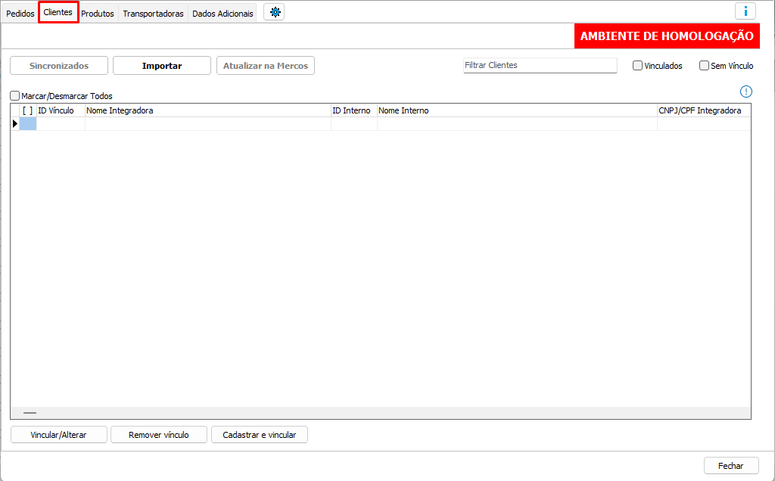This screenshot has width=775, height=481.
Task: Click the circled exclamation info icon
Action: [746, 92]
